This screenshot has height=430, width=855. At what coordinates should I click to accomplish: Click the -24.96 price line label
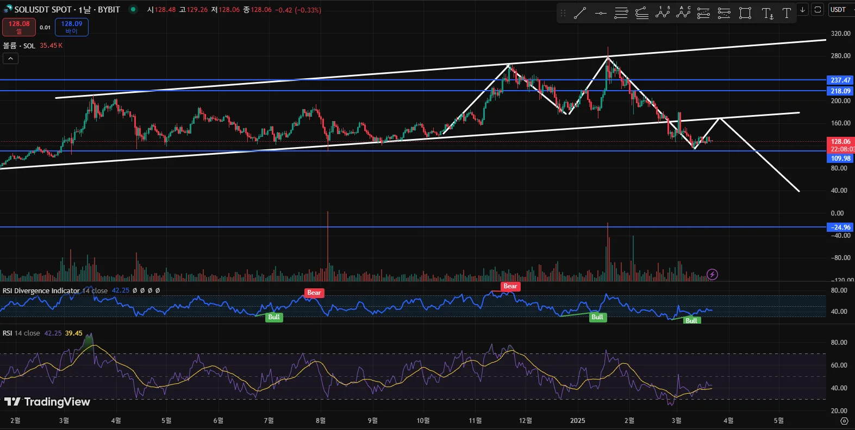pos(840,227)
